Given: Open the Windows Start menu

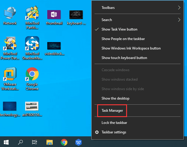Looking at the screenshot, I should [6, 142].
